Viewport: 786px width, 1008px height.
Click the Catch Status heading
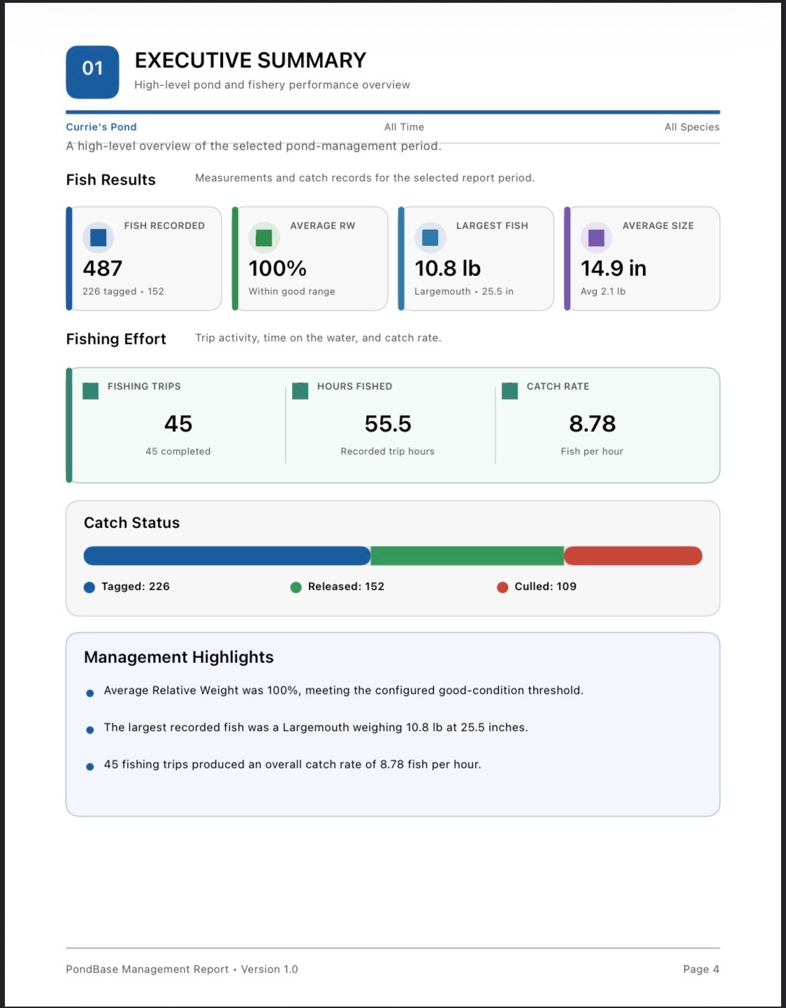click(131, 523)
